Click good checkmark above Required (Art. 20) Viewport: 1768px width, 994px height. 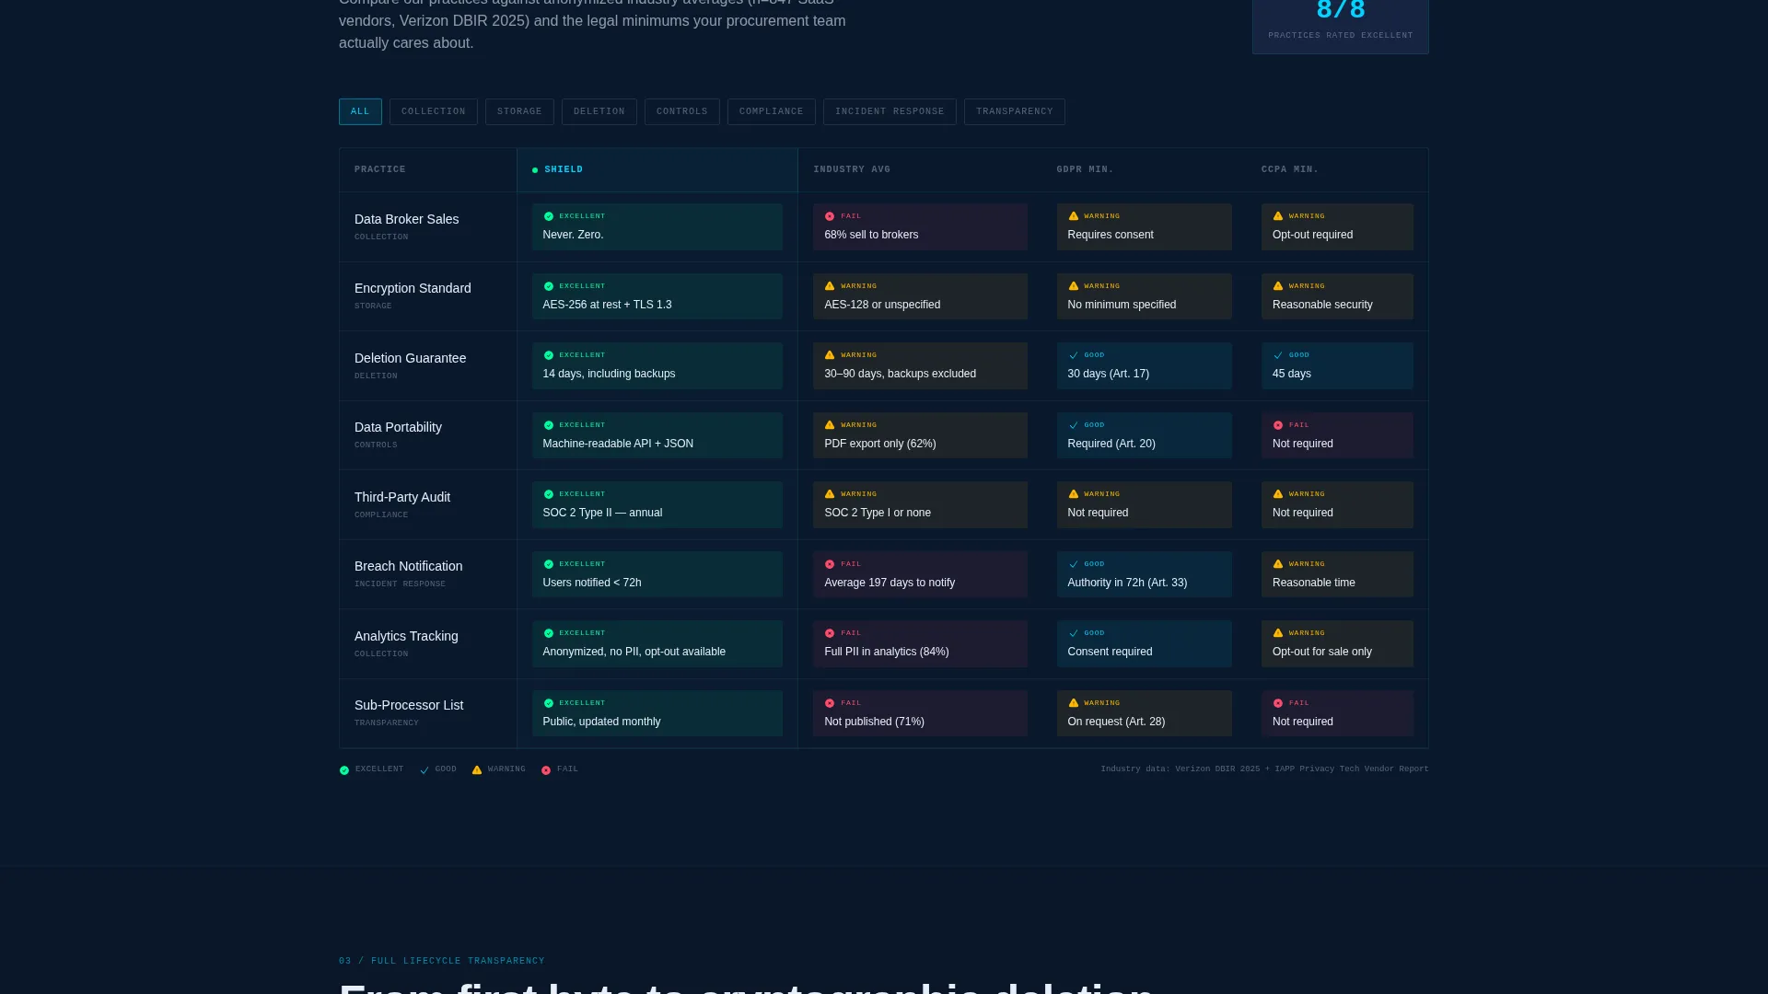coord(1073,425)
